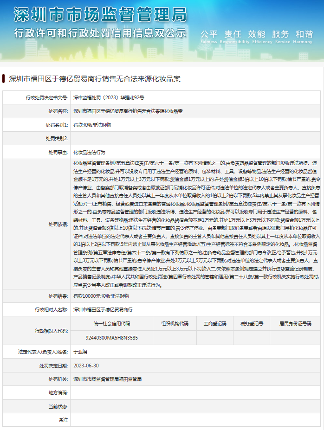Click the 和谐 Harmony slogan
The image size is (324, 430).
pyautogui.click(x=303, y=37)
